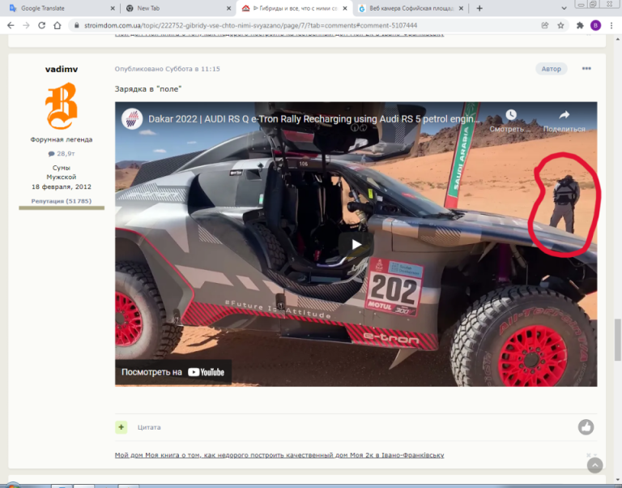The image size is (622, 488).
Task: Quote this post via Цитата
Action: (x=149, y=427)
